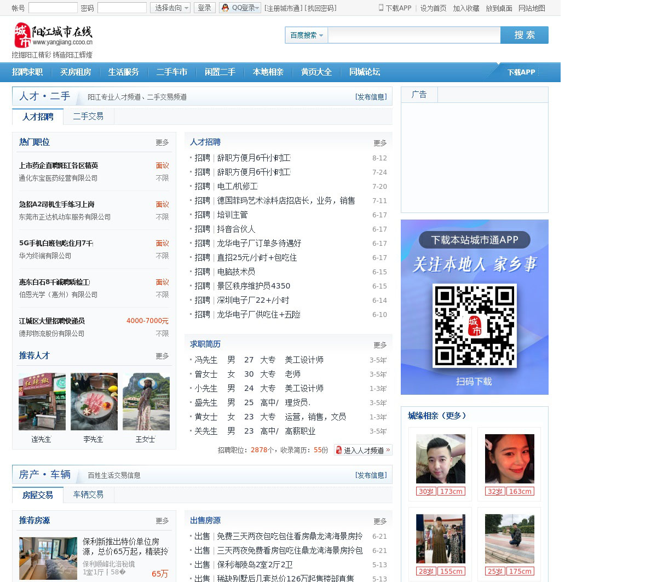Image resolution: width=657 pixels, height=582 pixels.
Task: Expand the QQ登录 dropdown arrow
Action: click(x=257, y=8)
